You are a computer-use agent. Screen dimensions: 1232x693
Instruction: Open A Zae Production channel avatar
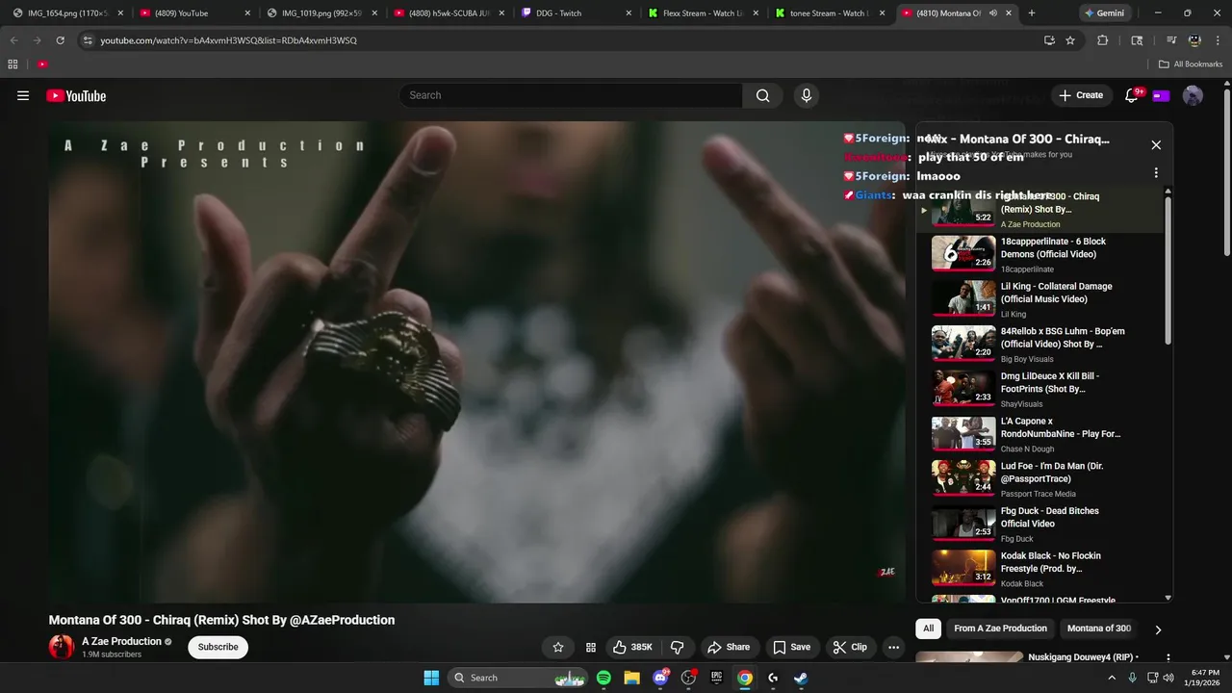(x=62, y=647)
